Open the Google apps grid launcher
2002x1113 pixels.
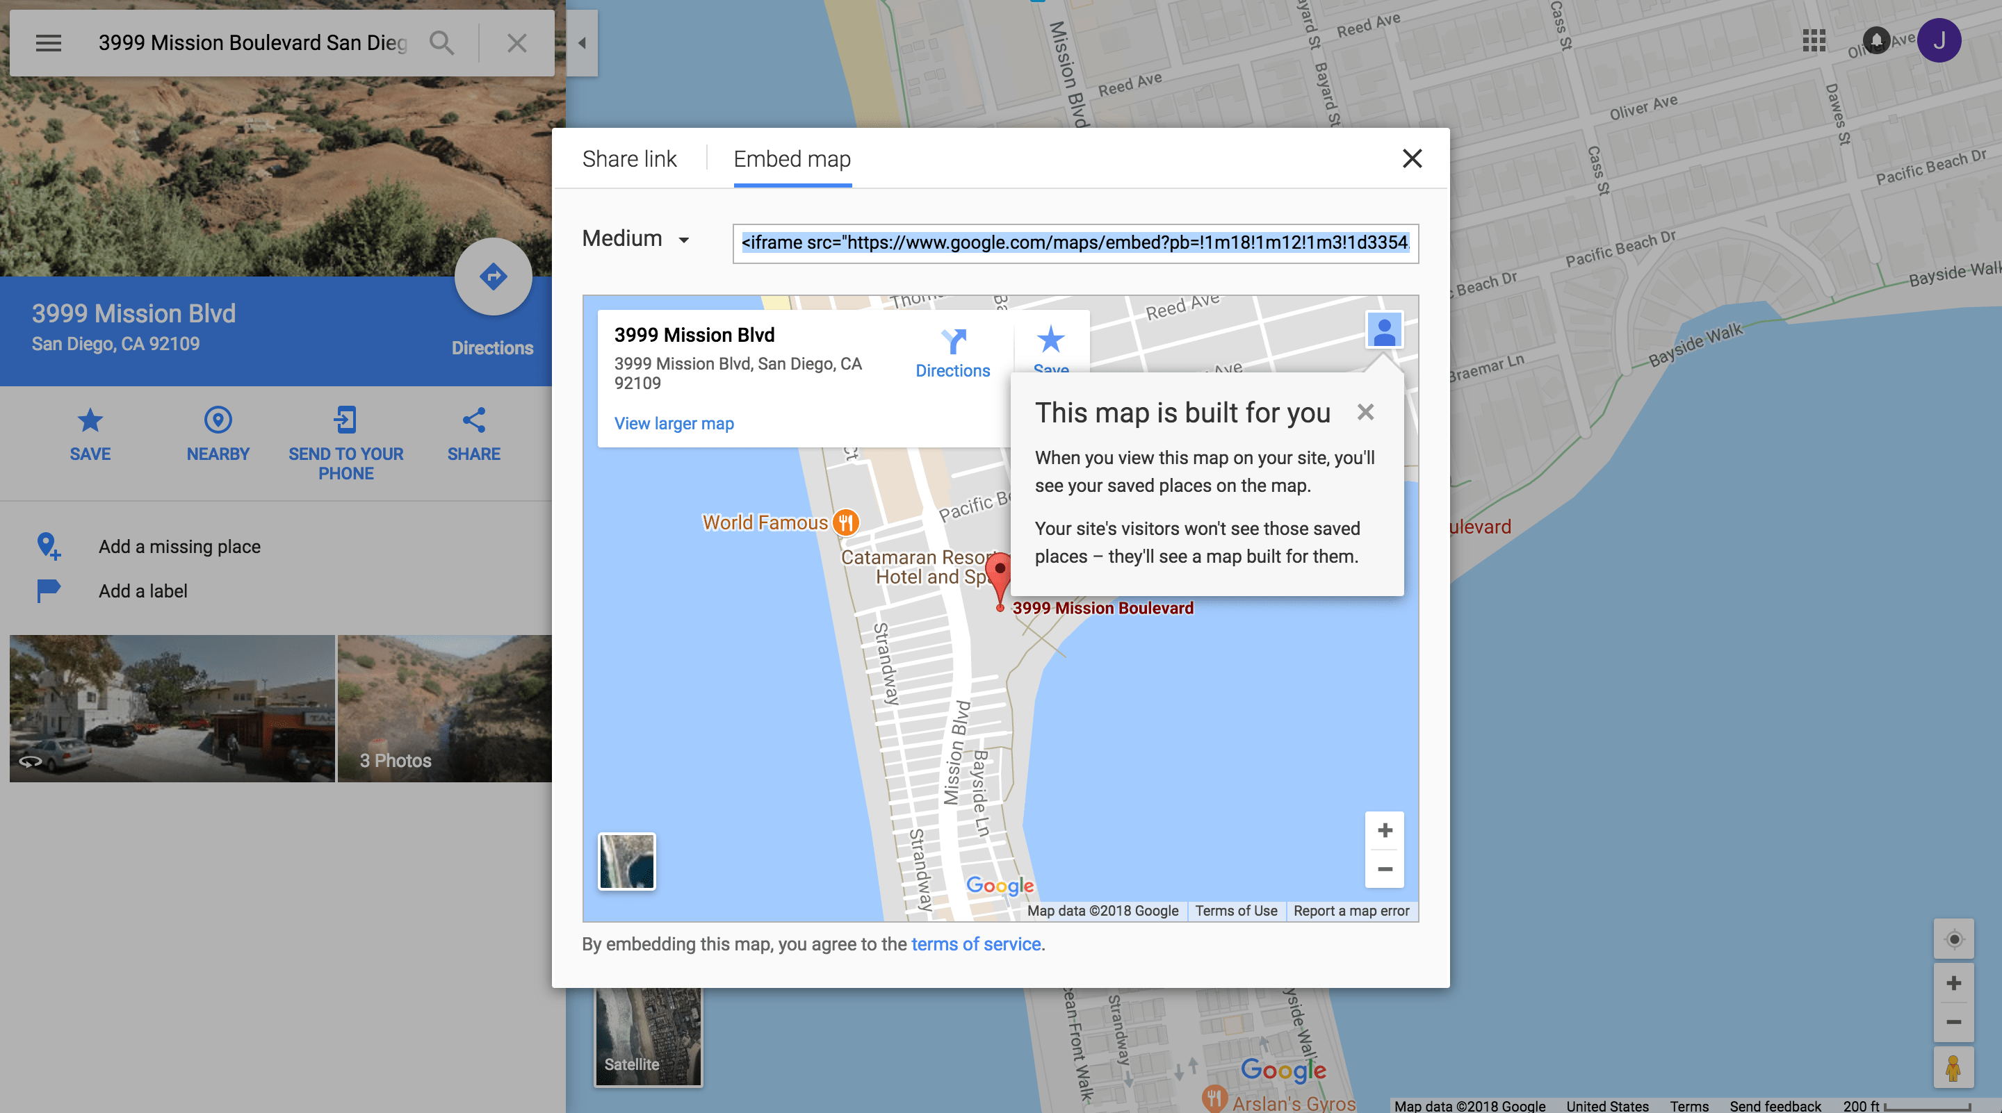1815,41
